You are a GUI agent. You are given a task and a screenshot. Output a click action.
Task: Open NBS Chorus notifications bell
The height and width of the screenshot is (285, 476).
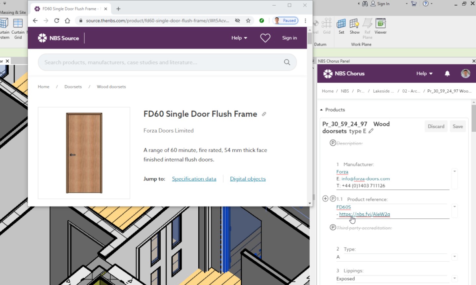click(447, 74)
